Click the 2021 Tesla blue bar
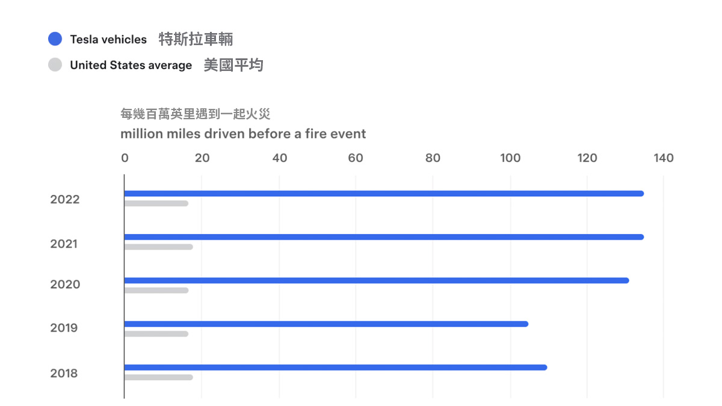Image resolution: width=722 pixels, height=406 pixels. point(384,237)
